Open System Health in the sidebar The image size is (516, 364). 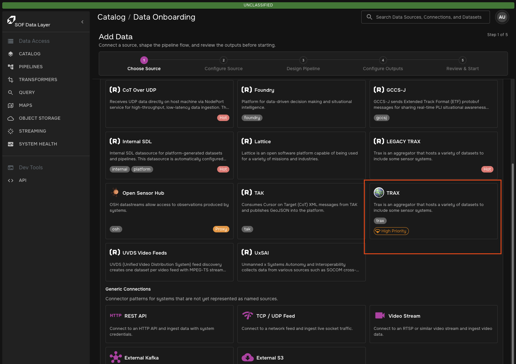38,144
